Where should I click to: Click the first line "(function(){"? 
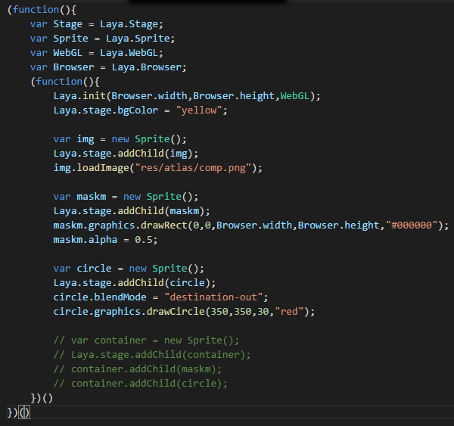point(42,10)
